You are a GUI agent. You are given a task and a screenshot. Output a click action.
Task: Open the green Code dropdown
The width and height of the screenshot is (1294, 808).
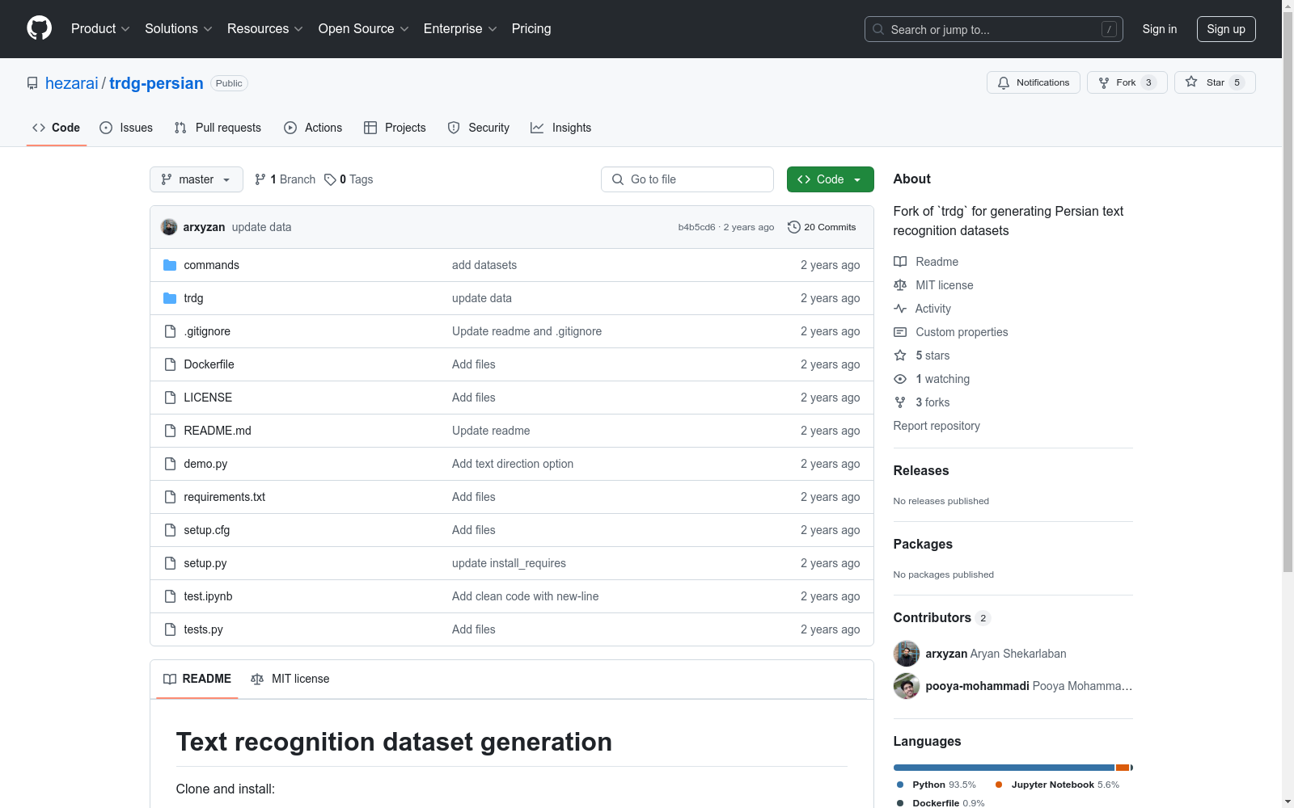pos(830,179)
